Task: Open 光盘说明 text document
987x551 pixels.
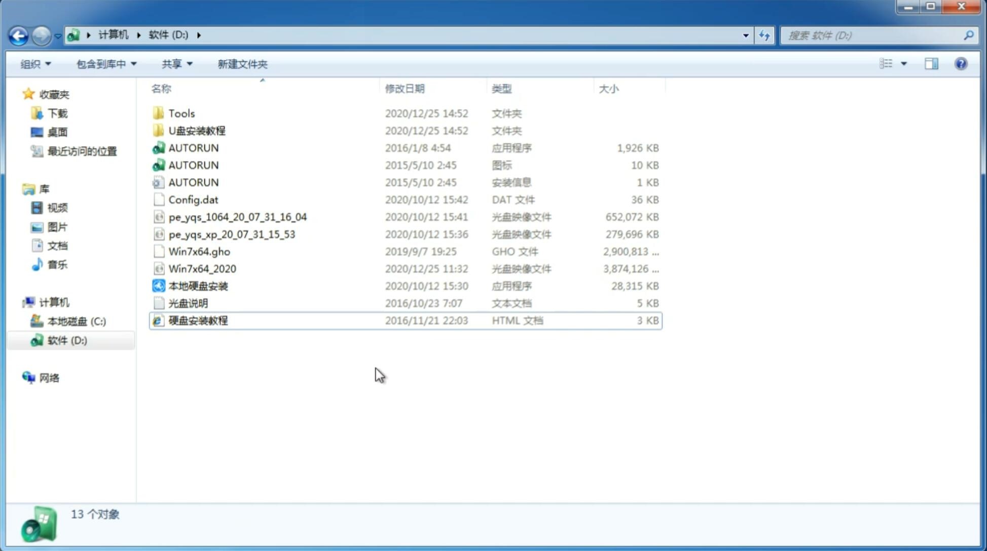Action: point(188,303)
